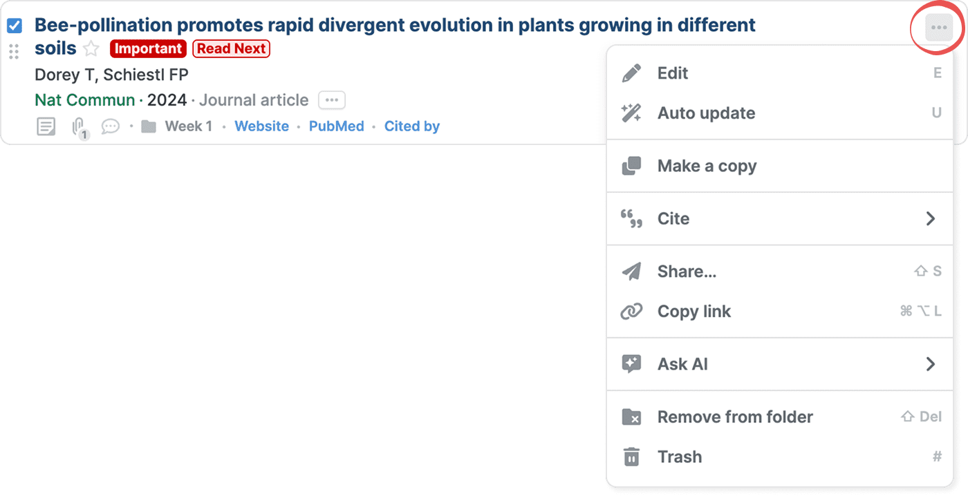This screenshot has width=968, height=496.
Task: Click the Week 1 folder label
Action: coord(188,126)
